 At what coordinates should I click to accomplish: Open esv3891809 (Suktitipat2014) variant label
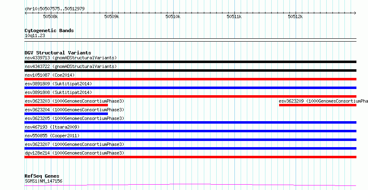point(58,84)
